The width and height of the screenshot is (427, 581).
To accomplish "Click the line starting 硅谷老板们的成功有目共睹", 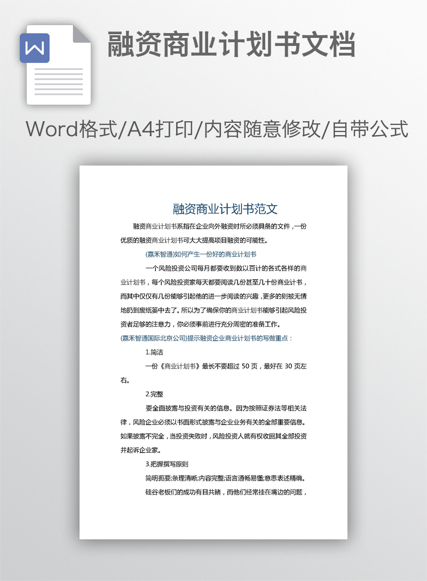I will click(226, 492).
